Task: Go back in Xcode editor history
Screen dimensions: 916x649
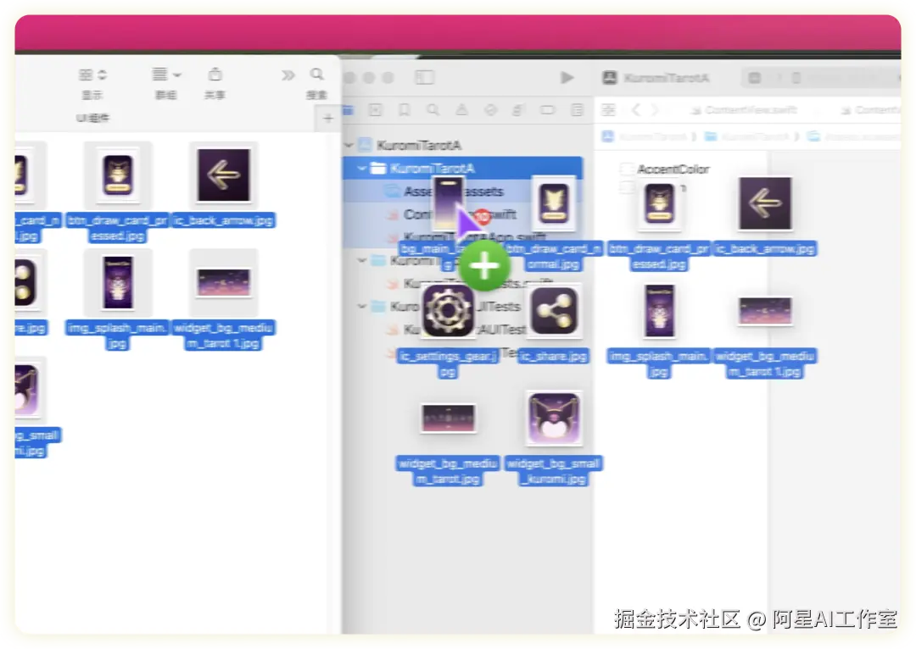Action: pyautogui.click(x=637, y=110)
